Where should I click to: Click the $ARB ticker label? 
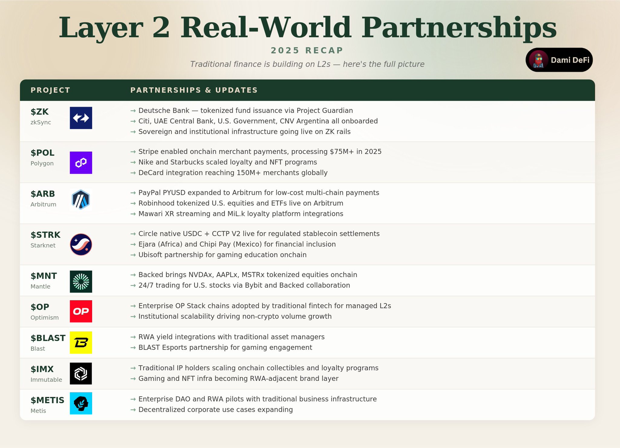[43, 194]
